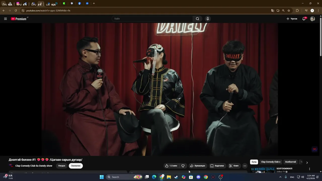Open the browser extensions puzzle icon
This screenshot has width=322, height=181.
(x=297, y=11)
